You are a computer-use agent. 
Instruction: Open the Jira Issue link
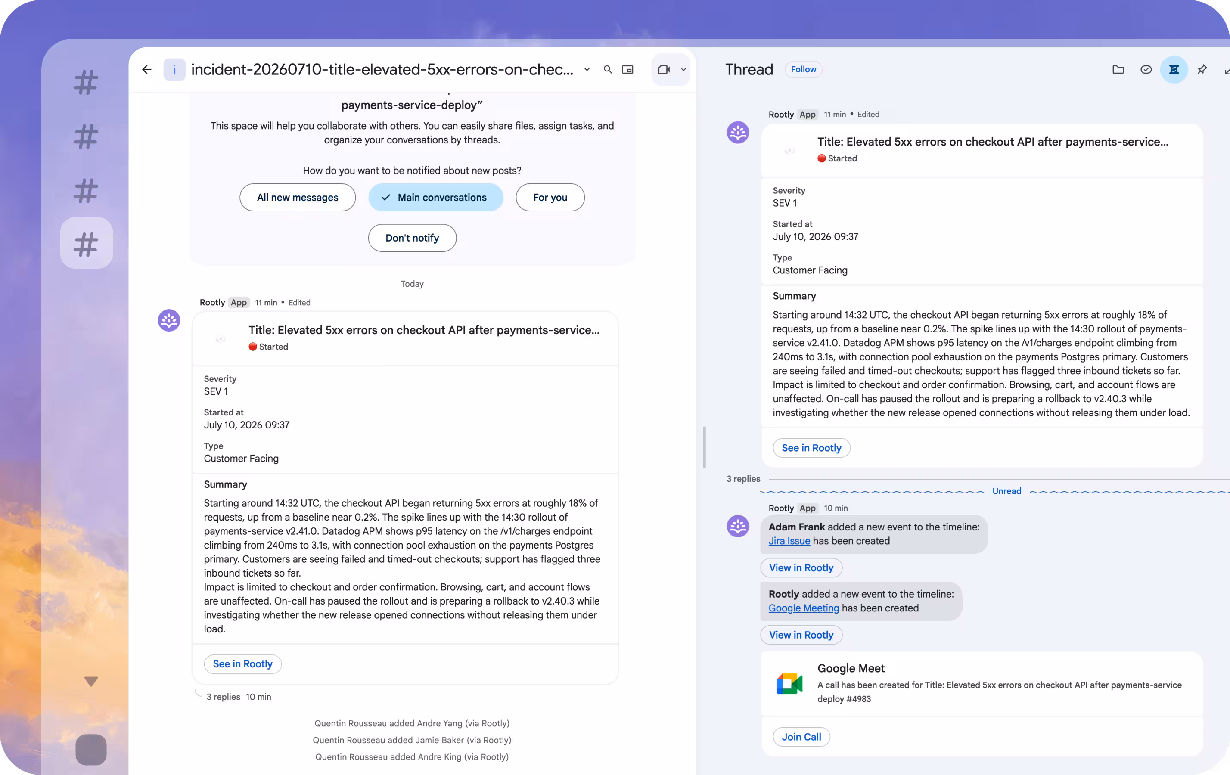point(789,541)
